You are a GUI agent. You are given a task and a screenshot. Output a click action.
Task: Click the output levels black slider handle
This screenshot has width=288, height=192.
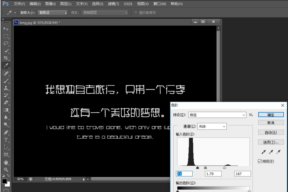178,191
